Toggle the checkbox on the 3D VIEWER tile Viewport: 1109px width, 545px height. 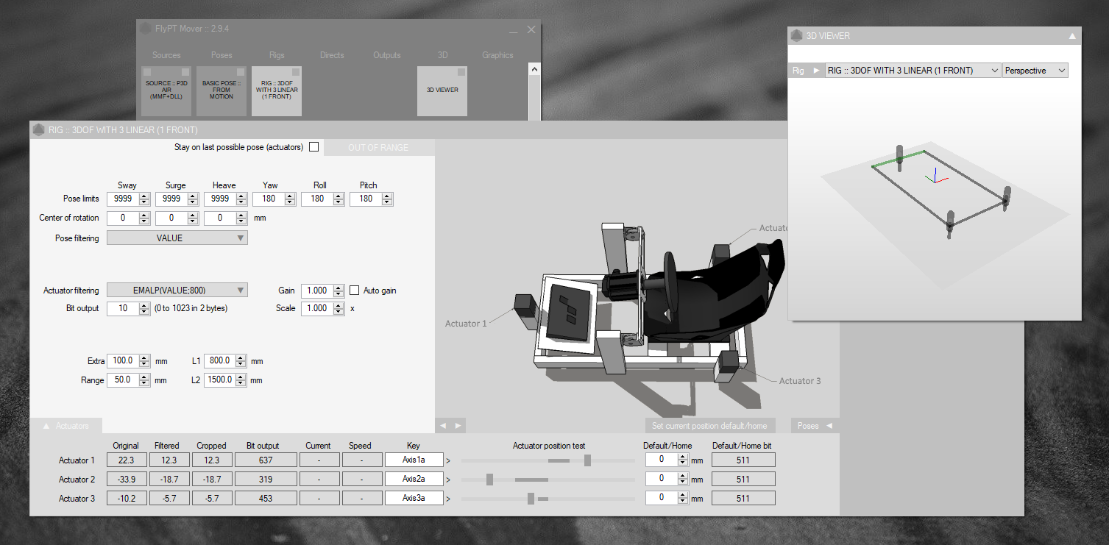pyautogui.click(x=461, y=72)
